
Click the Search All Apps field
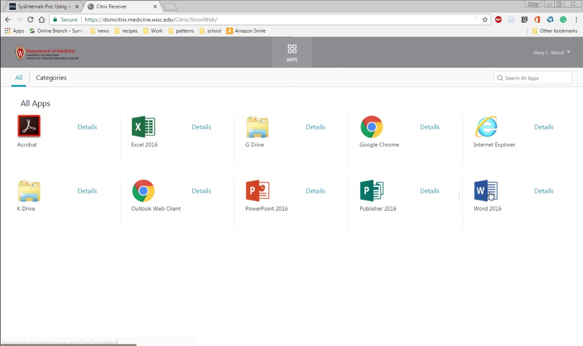[x=533, y=78]
